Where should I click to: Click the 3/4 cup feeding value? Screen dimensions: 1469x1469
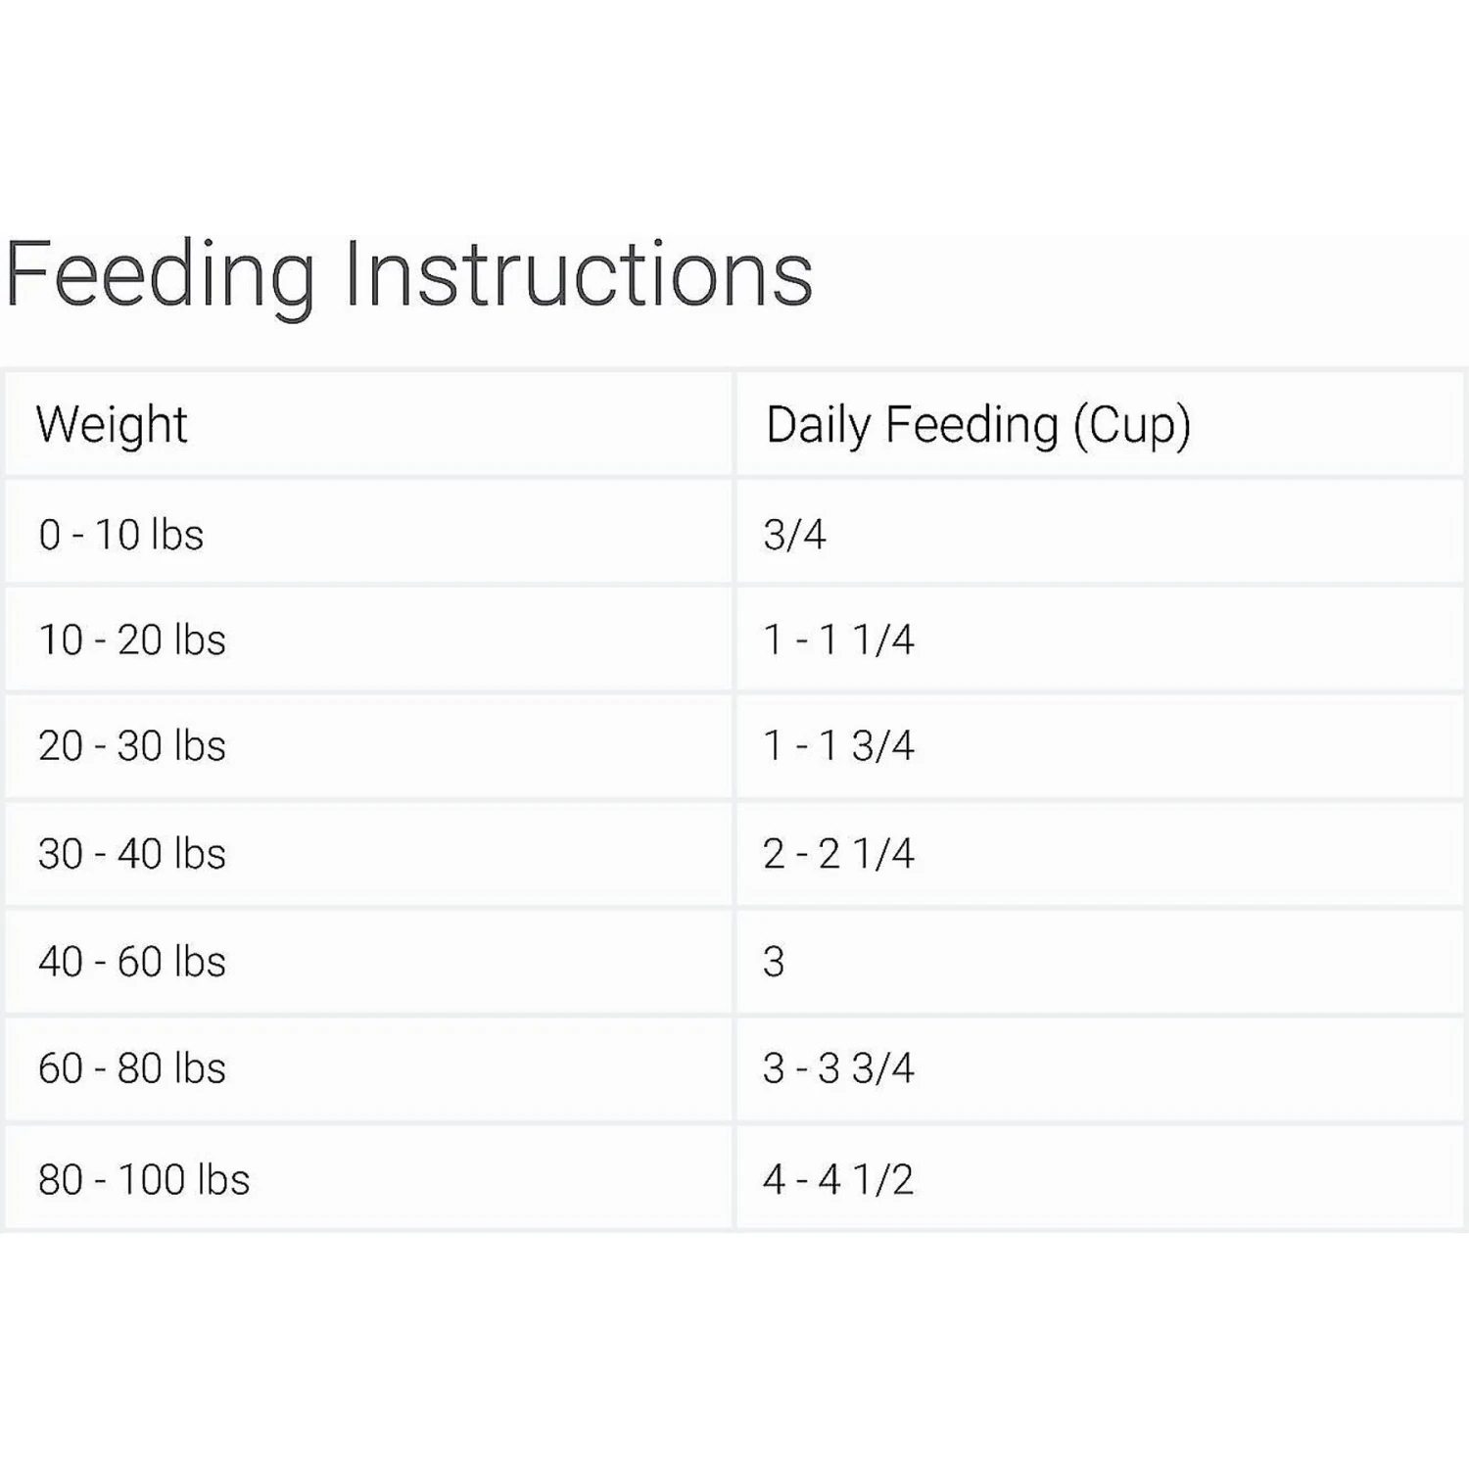click(x=794, y=535)
